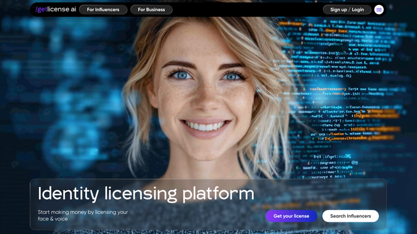
Task: Open the For Influencers menu item
Action: point(103,10)
